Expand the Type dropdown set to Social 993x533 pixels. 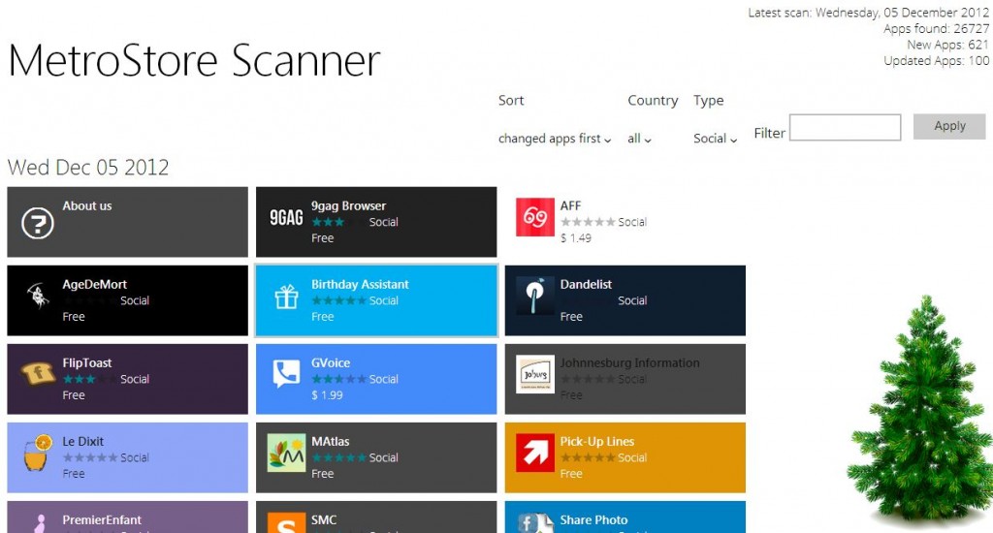pos(715,139)
